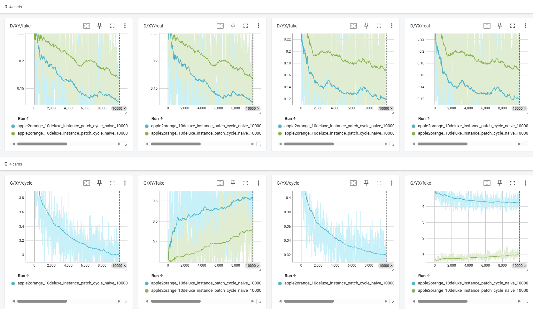Click the blue run color dot in D/XY/fake legend
Screen dimensions: 533x309
click(x=13, y=126)
